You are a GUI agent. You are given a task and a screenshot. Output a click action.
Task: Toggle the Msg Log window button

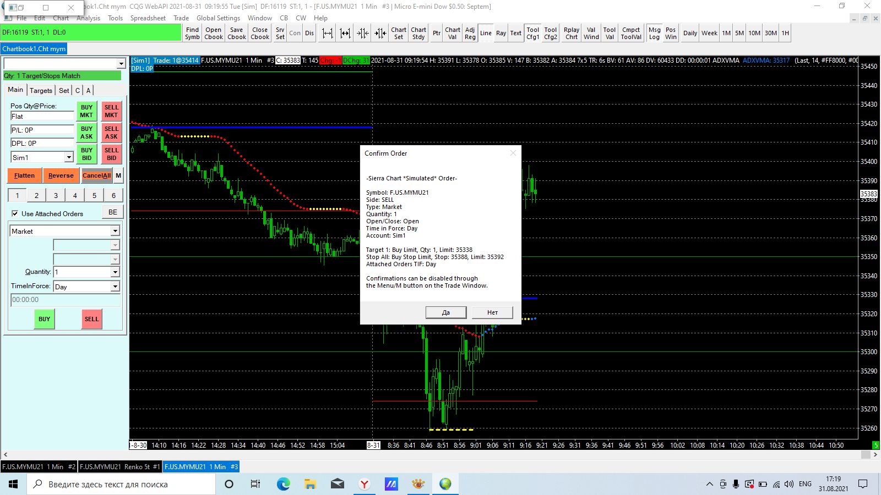point(654,34)
